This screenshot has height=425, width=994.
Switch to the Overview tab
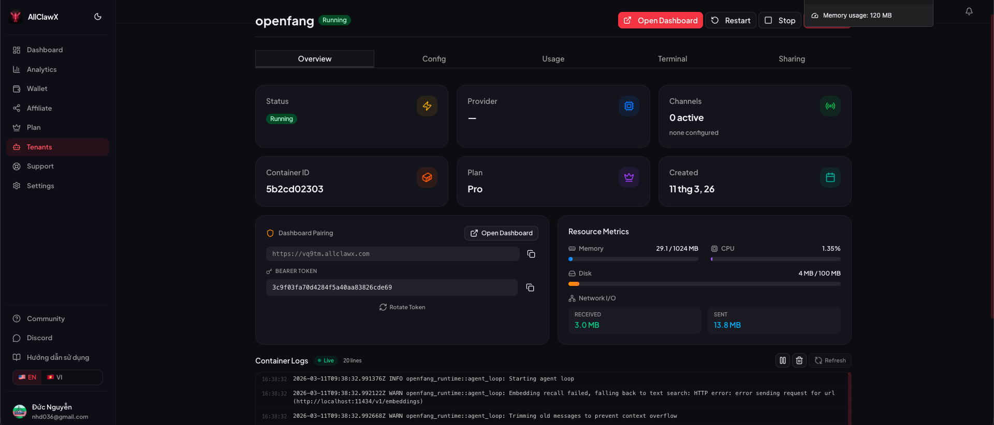click(x=315, y=59)
